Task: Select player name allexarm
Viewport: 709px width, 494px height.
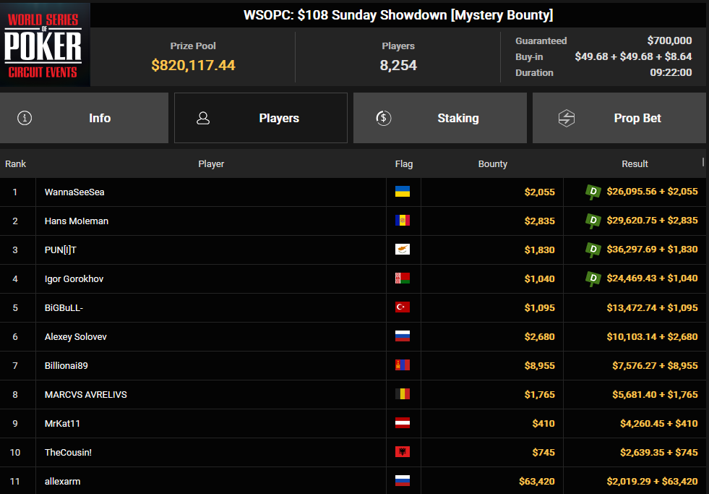Action: click(x=62, y=481)
